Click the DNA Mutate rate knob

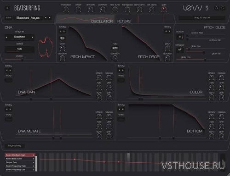[99, 126]
